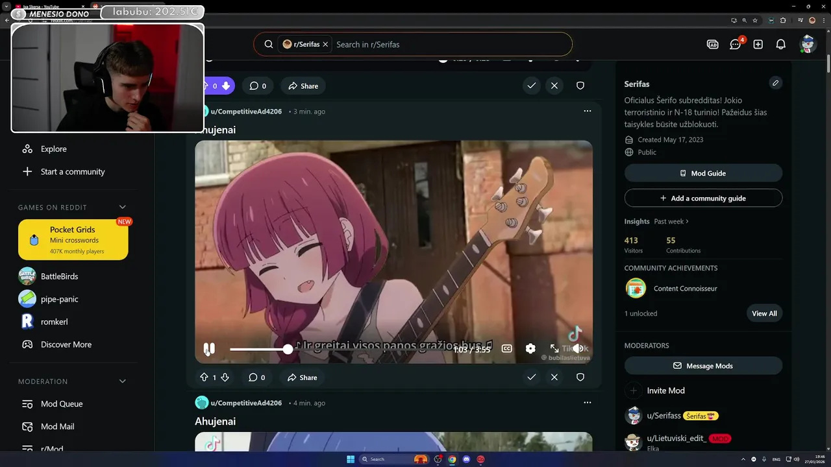Open video settings gear
The height and width of the screenshot is (467, 831).
(x=530, y=348)
